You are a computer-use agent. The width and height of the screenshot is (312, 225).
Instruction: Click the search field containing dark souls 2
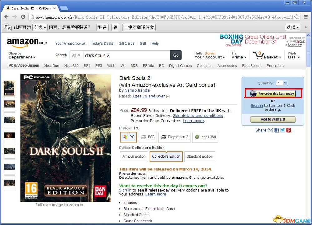pyautogui.click(x=127, y=55)
